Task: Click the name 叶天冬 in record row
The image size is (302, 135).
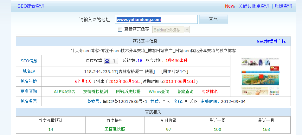Action: tap(191, 101)
